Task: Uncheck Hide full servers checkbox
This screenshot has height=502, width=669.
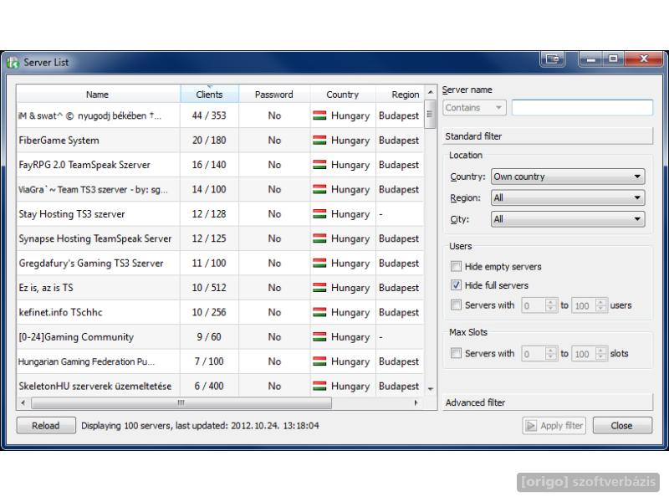Action: tap(456, 285)
